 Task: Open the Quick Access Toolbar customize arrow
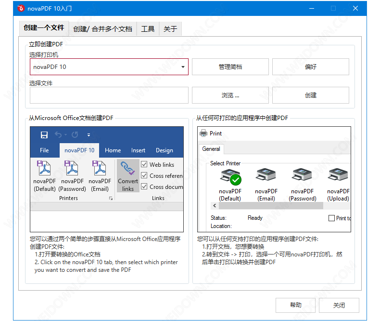pos(89,135)
